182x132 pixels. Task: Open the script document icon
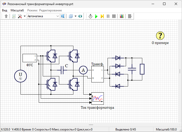pos(14,16)
